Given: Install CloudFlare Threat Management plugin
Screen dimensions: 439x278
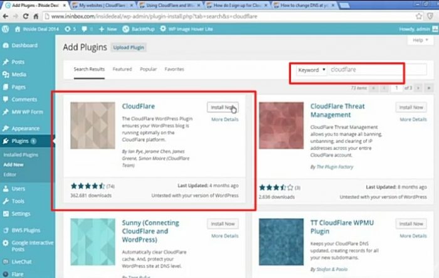Looking at the screenshot, I should [x=411, y=107].
